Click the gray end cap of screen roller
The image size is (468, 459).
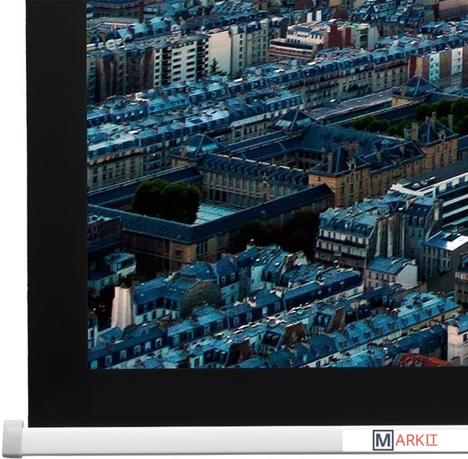pos(13,439)
